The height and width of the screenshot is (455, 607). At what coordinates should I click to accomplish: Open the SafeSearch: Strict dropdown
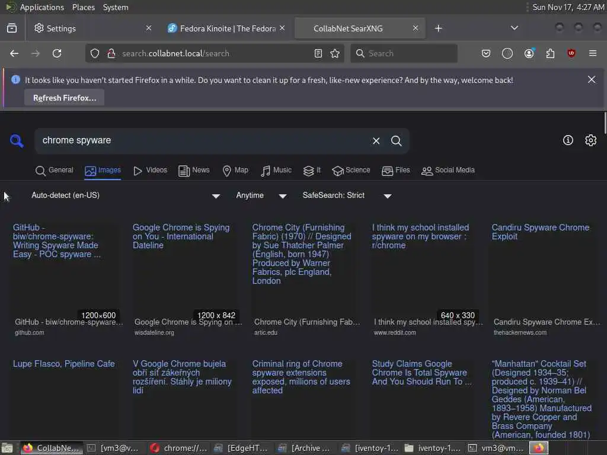coord(347,196)
